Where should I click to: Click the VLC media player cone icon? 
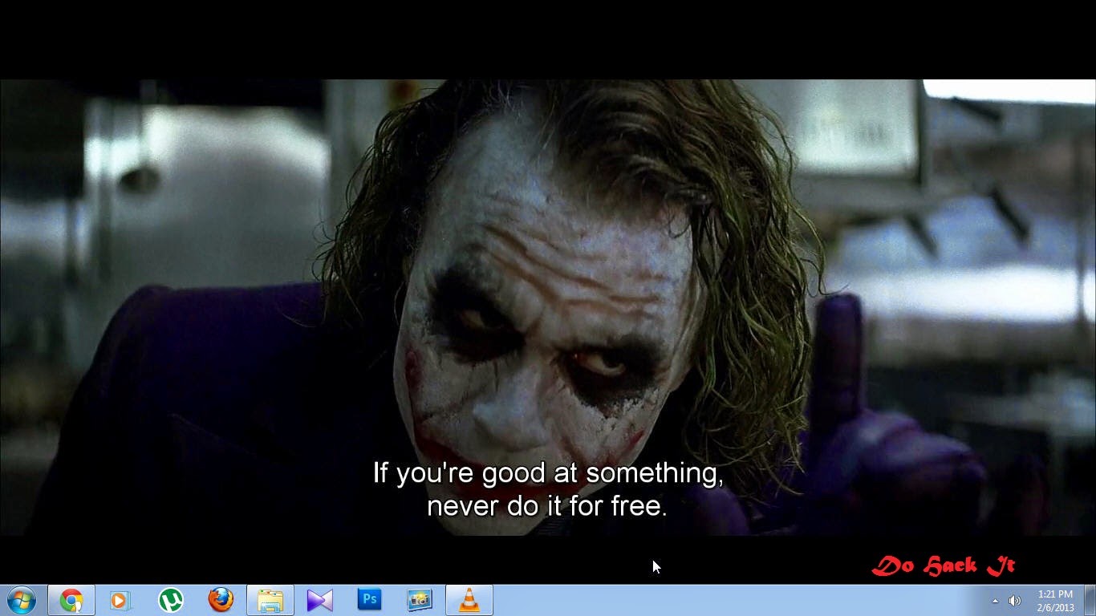click(469, 600)
